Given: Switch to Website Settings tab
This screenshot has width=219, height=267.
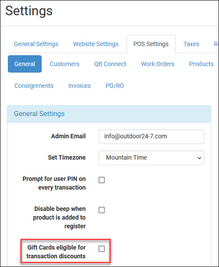Looking at the screenshot, I should 96,44.
